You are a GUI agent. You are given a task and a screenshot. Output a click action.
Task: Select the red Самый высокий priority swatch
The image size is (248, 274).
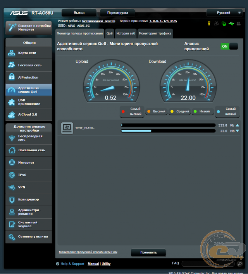tap(123, 111)
